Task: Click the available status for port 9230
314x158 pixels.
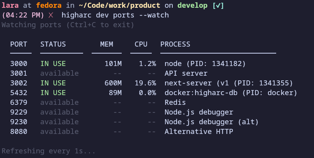Action: pos(59,122)
